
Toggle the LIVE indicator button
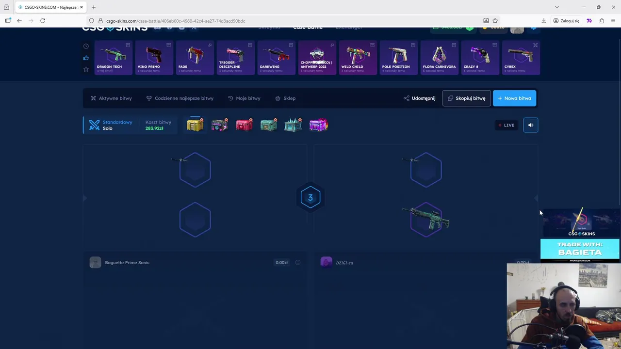click(x=507, y=125)
